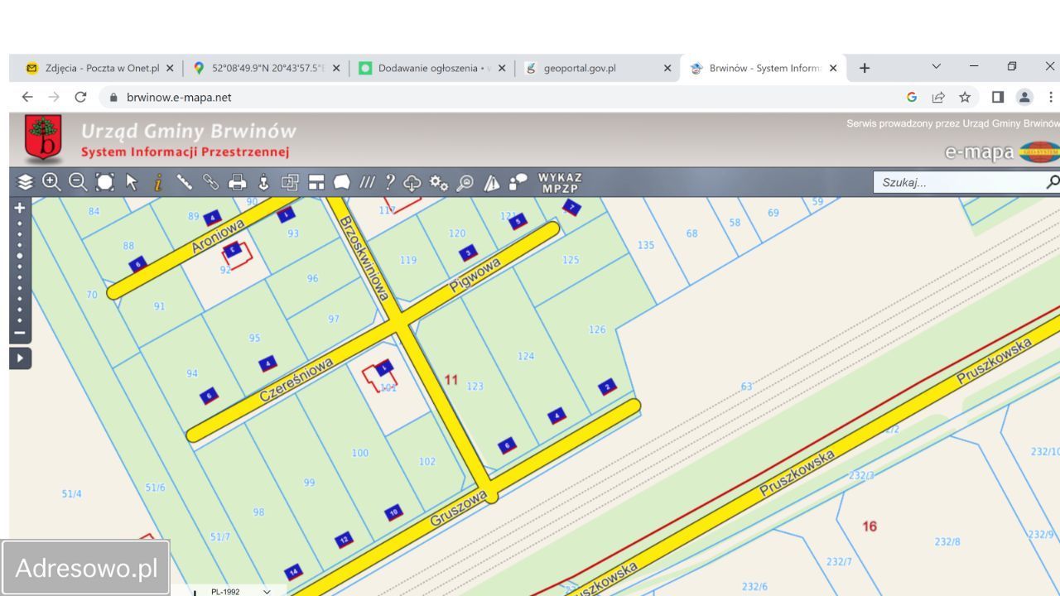This screenshot has height=596, width=1060.
Task: Select the zoom in magnifier tool
Action: (51, 182)
